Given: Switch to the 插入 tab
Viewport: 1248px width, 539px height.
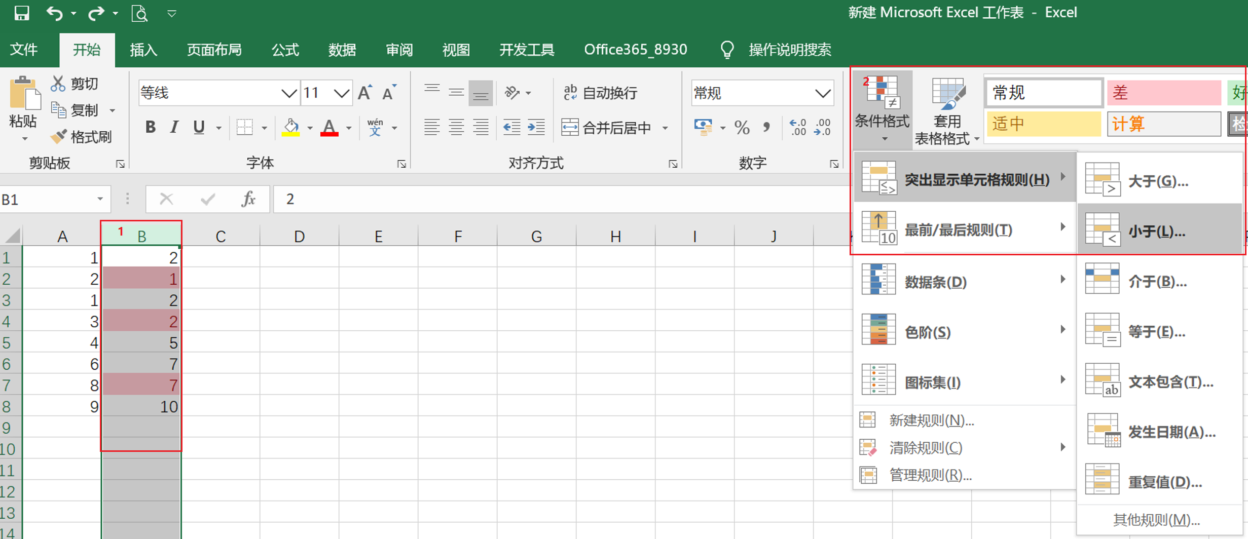Looking at the screenshot, I should 143,50.
